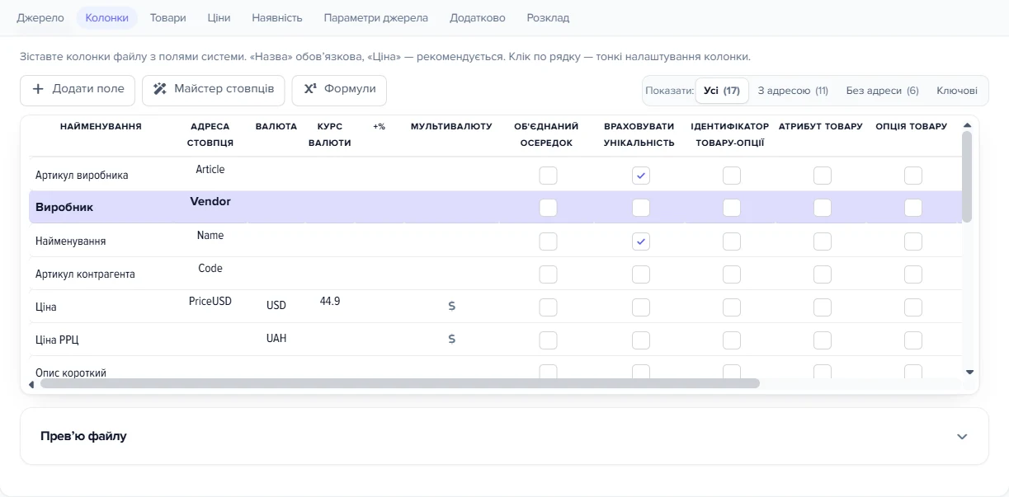Click the plus icon in Додати поле

38,89
